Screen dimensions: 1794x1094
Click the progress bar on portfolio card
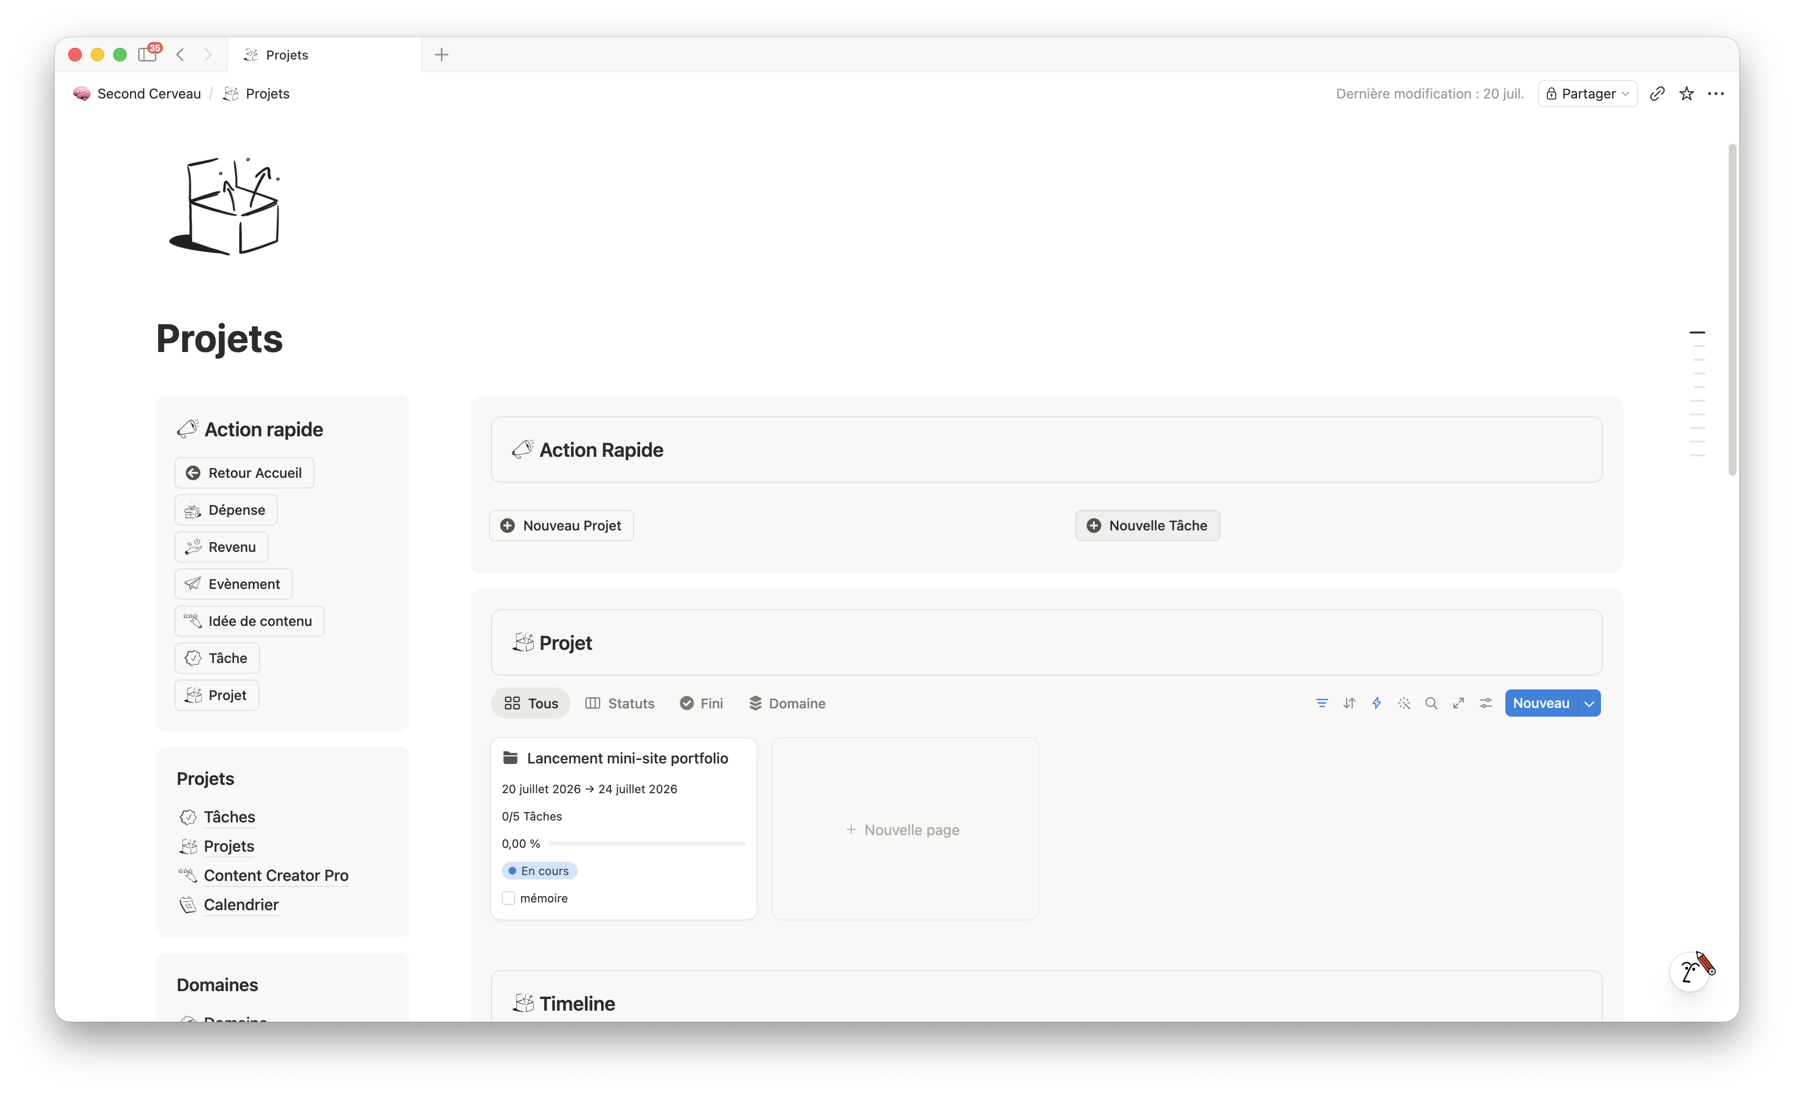click(646, 843)
